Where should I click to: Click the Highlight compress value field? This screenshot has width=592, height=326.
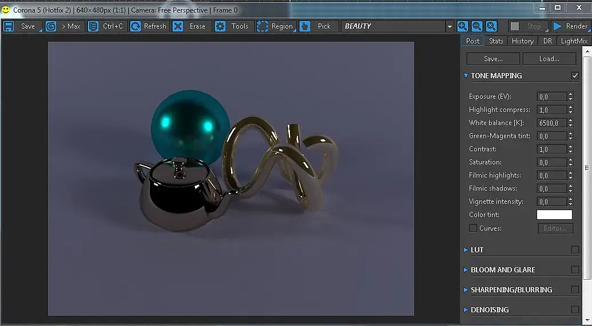pos(551,110)
